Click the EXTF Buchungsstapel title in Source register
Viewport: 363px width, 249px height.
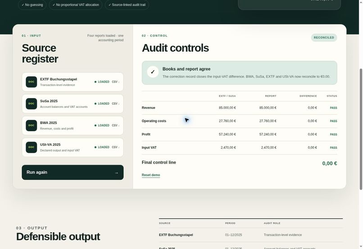(59, 79)
